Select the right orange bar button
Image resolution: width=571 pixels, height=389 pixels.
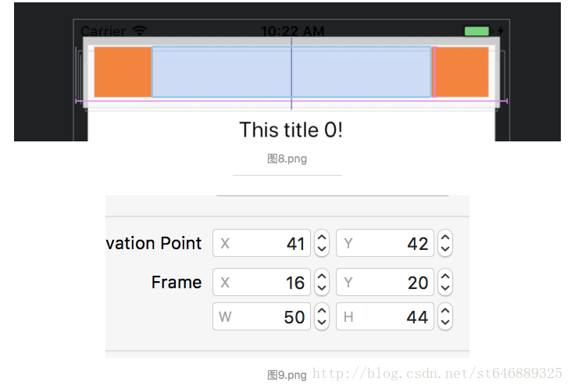(x=462, y=72)
